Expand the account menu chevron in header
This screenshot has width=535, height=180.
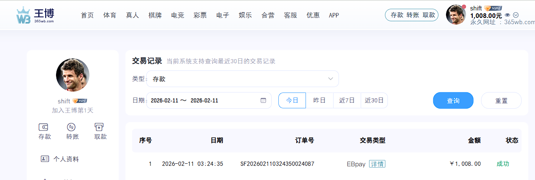pyautogui.click(x=516, y=15)
